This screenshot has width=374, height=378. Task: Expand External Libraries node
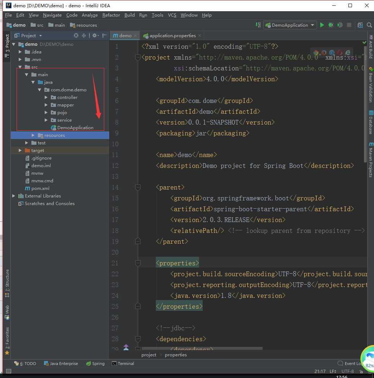click(14, 196)
